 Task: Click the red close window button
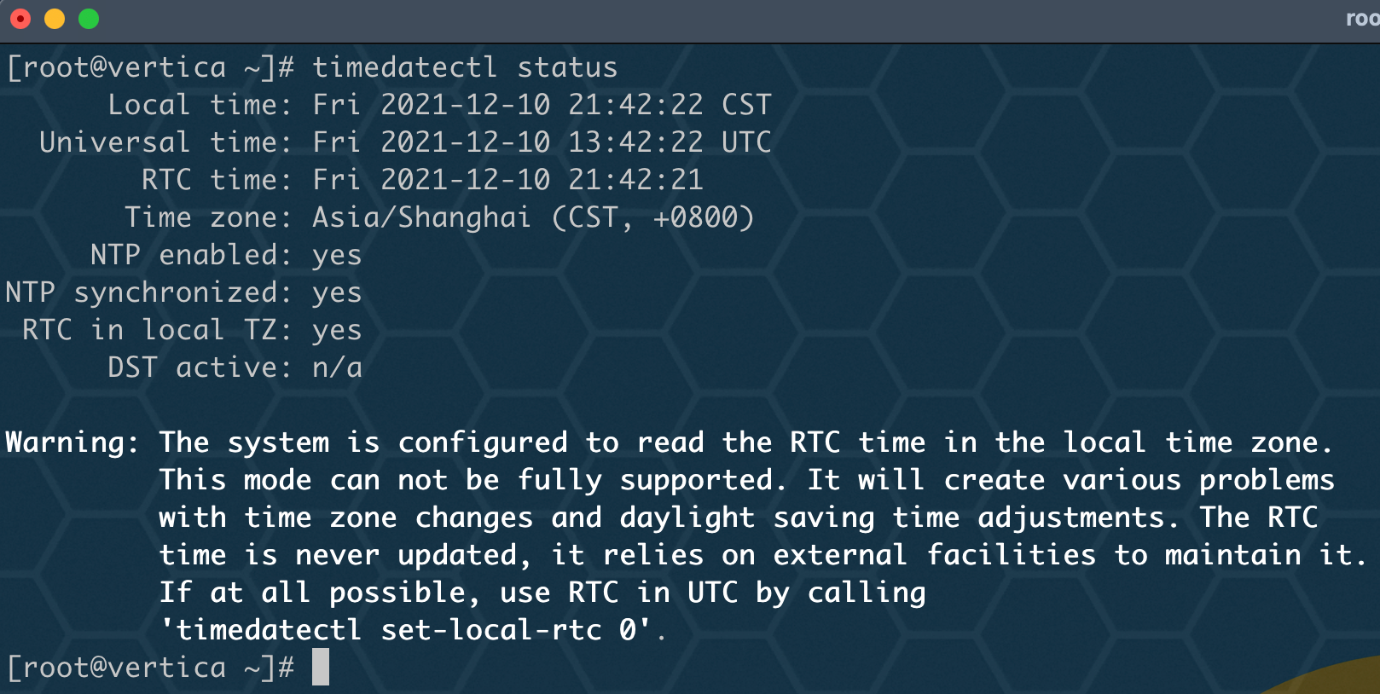20,19
